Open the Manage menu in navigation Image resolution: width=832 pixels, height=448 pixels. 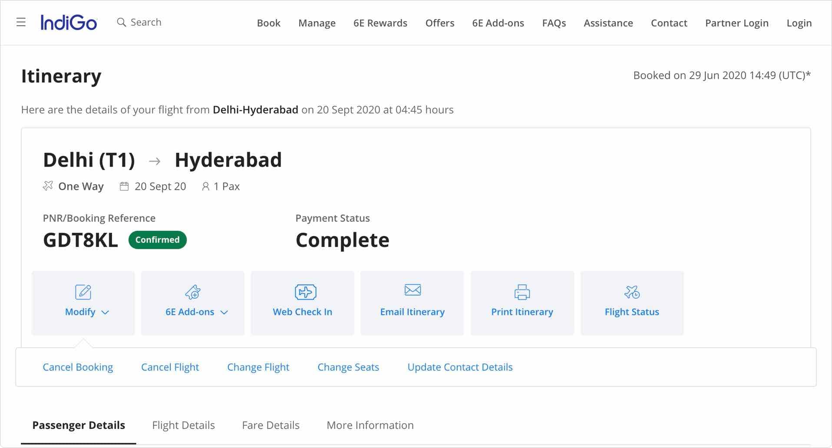pos(317,23)
